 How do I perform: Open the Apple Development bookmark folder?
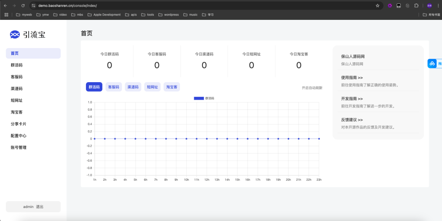tap(104, 15)
